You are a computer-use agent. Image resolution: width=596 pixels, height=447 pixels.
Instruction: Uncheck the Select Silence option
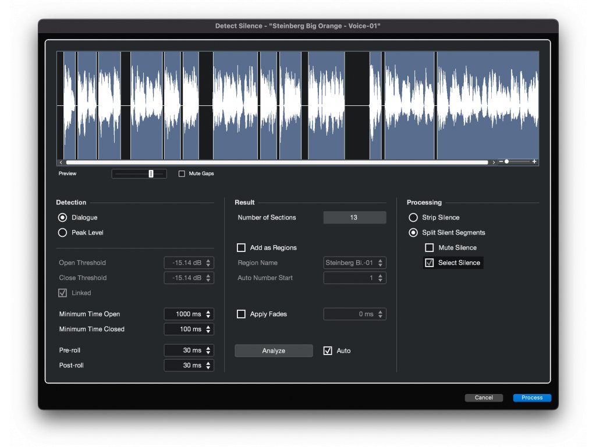[x=430, y=263]
